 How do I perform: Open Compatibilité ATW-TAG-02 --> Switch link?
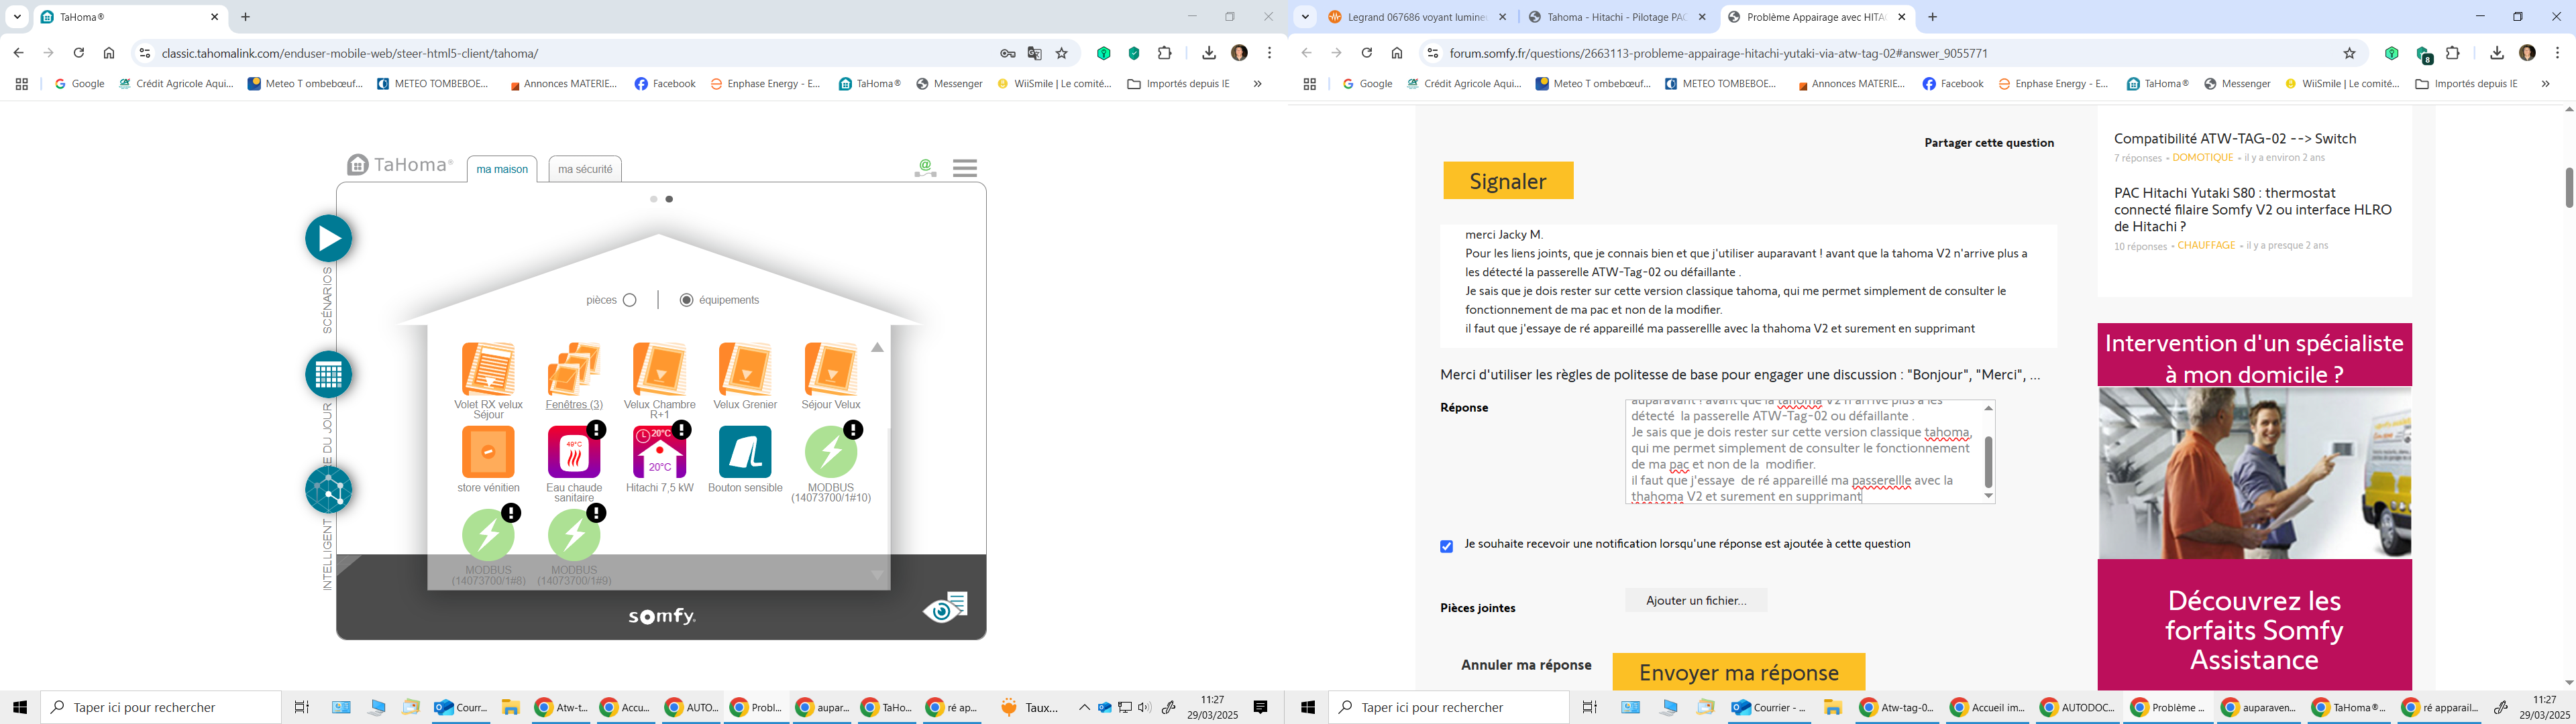tap(2235, 139)
